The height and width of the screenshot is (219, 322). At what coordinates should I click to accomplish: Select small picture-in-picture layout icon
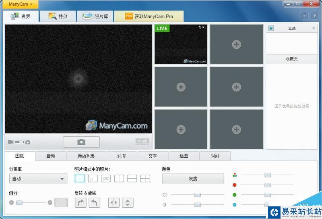click(93, 178)
